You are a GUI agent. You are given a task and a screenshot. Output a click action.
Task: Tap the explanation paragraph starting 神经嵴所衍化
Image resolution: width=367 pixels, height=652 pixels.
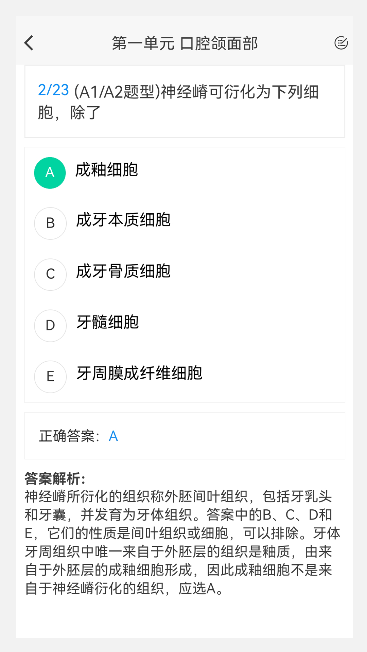182,543
